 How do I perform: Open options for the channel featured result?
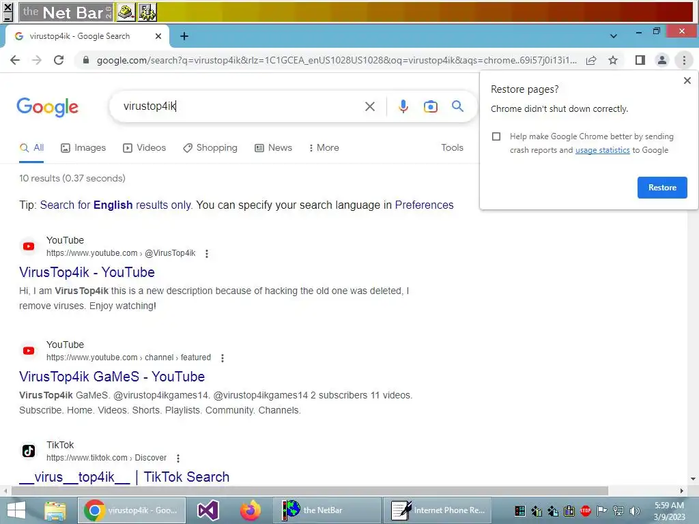222,358
